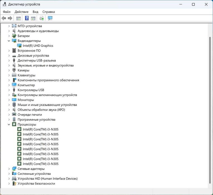
Task: Select the Системные устройства label
Action: [x=34, y=174]
